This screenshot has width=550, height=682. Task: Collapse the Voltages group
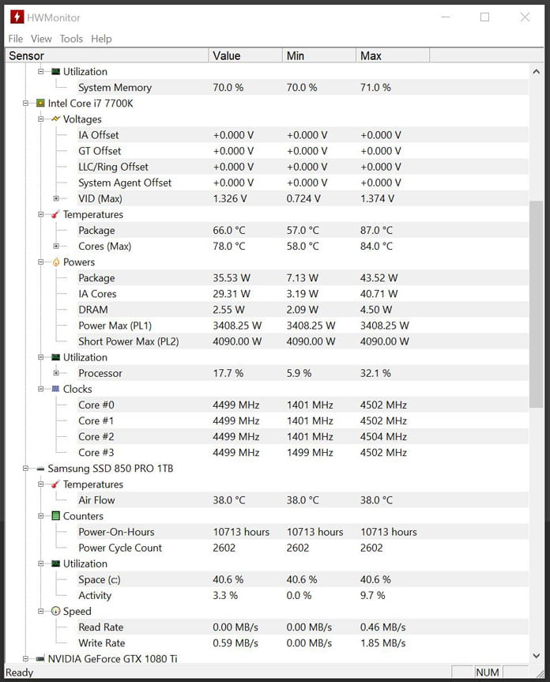pyautogui.click(x=41, y=119)
